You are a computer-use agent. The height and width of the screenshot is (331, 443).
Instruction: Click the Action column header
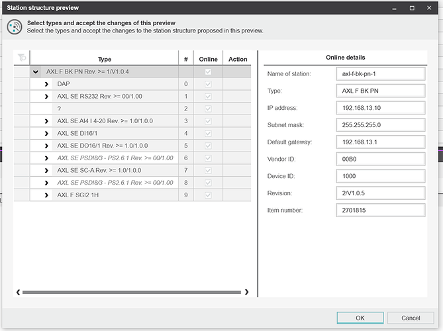(238, 59)
